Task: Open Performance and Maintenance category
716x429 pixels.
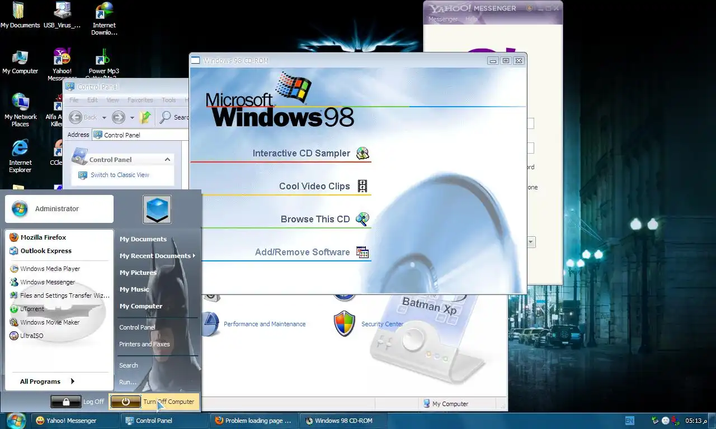Action: coord(265,324)
